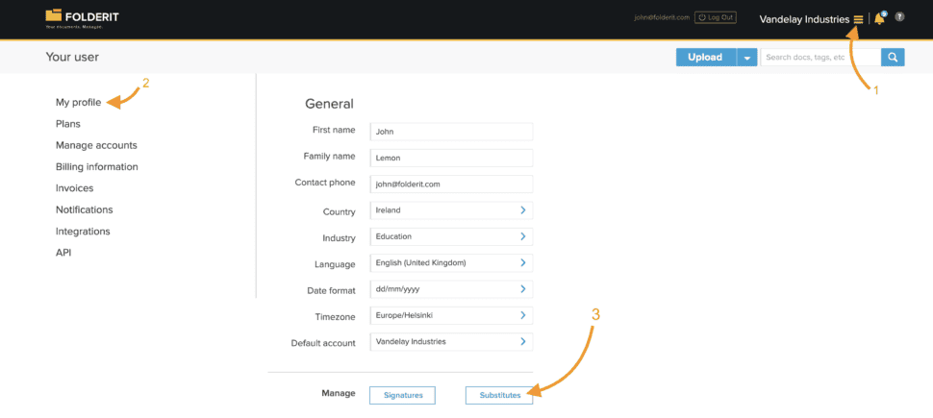Open Plans in the sidebar
The width and height of the screenshot is (933, 418).
click(68, 124)
